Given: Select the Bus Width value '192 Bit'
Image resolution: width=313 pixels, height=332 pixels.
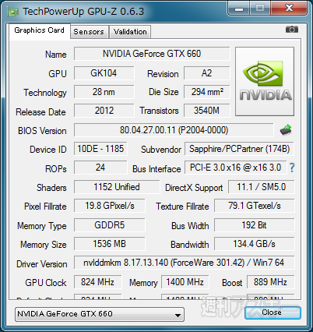Looking at the screenshot, I should 255,225.
